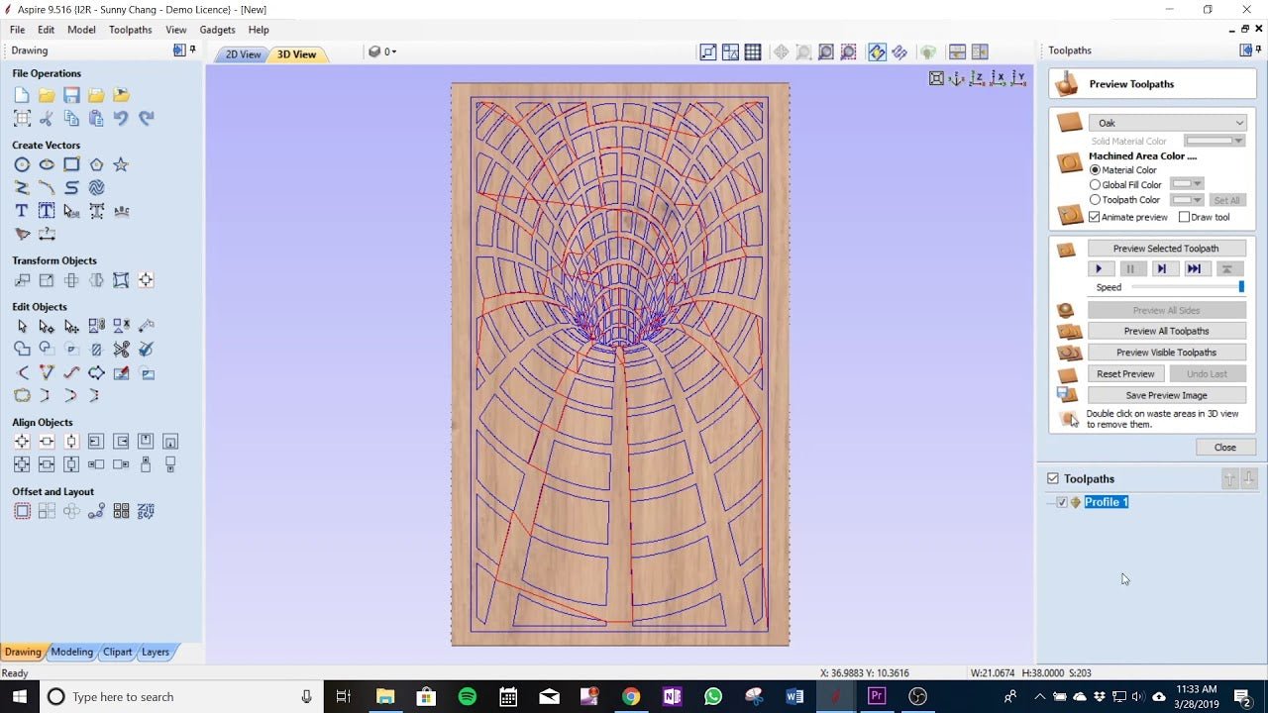Click the Preview All Toolpaths button

[x=1167, y=330]
